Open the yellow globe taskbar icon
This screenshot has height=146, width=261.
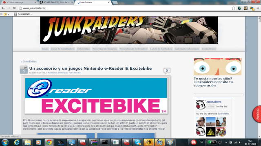pyautogui.click(x=148, y=142)
